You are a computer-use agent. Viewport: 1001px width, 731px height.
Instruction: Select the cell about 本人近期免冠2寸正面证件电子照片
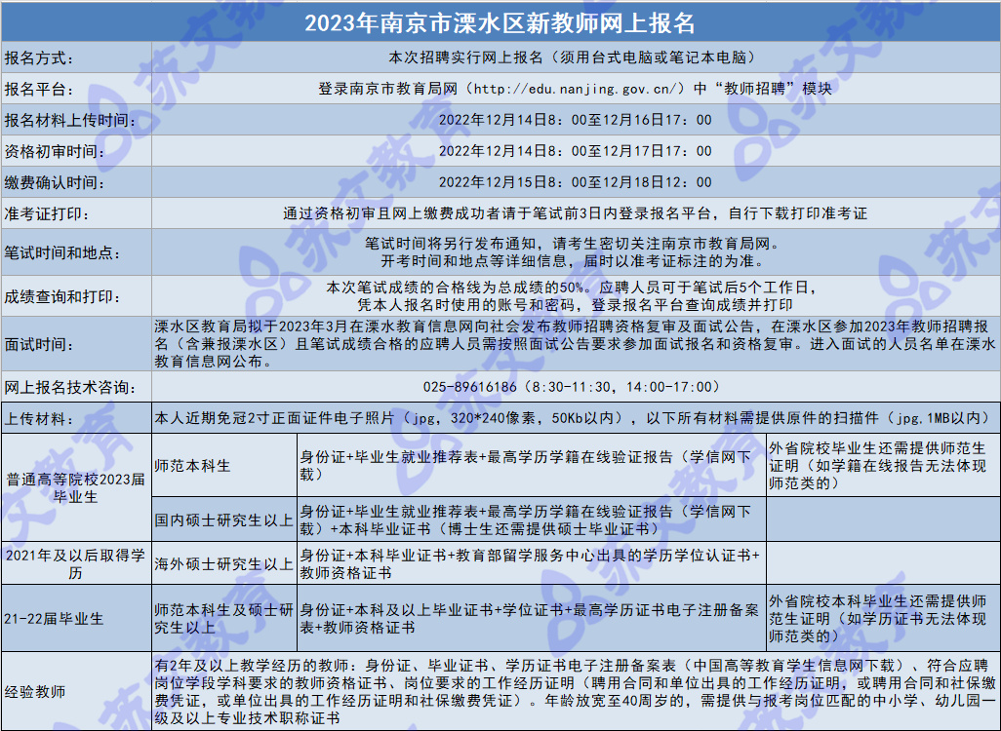(576, 418)
